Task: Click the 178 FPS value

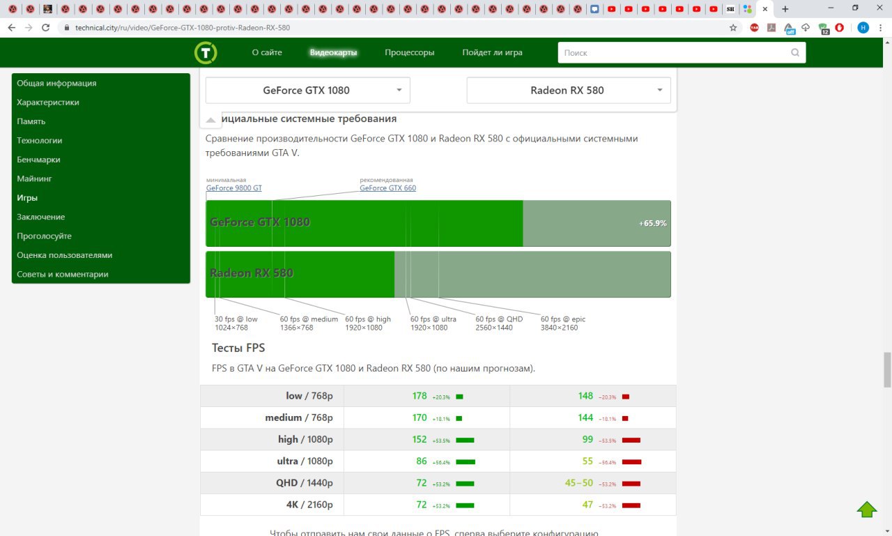Action: [420, 396]
